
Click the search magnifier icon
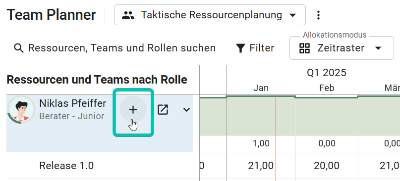(19, 48)
